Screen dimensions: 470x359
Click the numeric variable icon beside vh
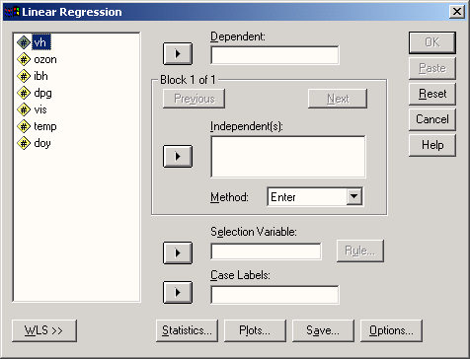point(24,42)
